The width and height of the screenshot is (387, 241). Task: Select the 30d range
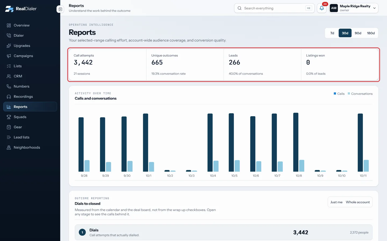[345, 33]
